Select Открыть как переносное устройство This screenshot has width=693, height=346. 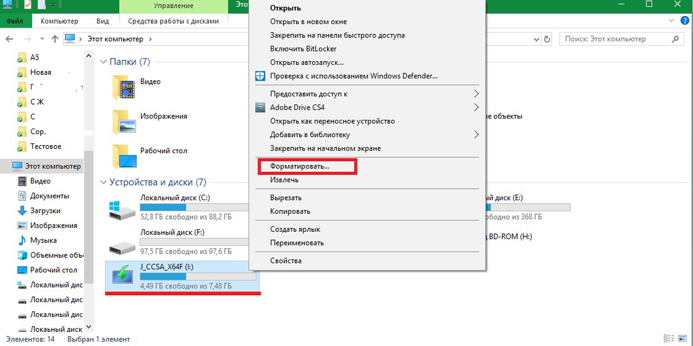(332, 121)
